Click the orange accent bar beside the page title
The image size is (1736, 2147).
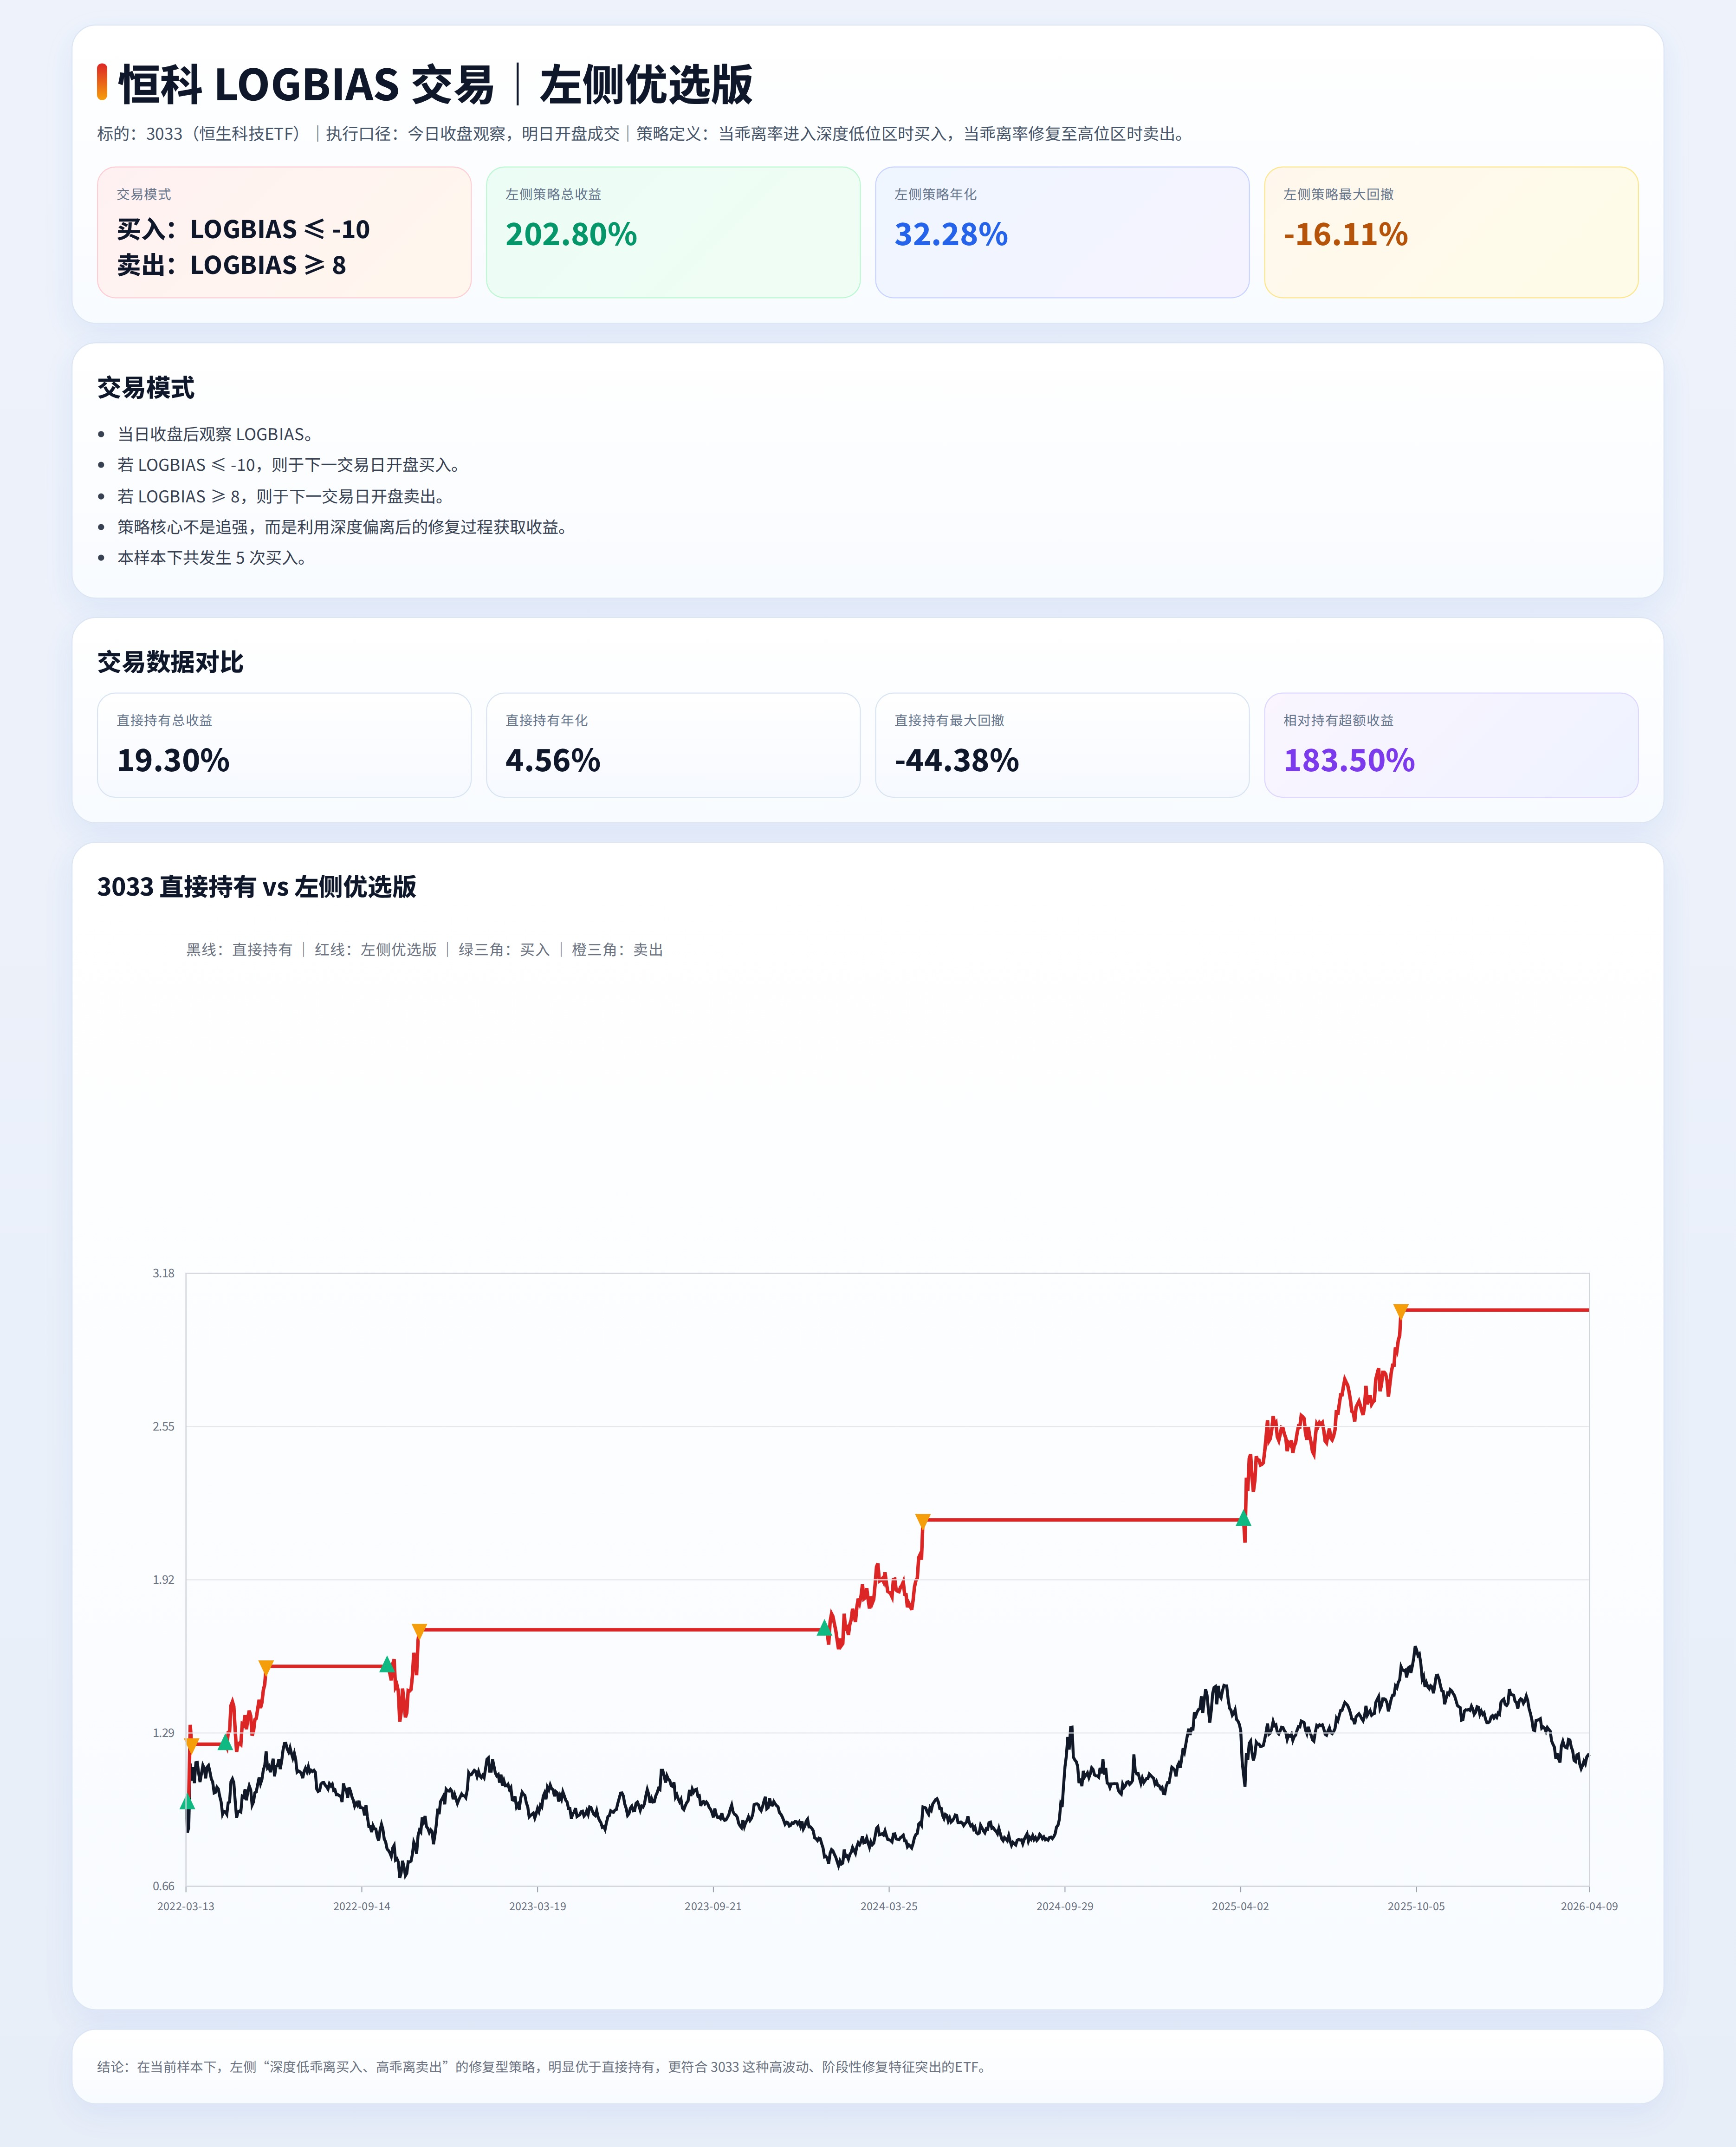[102, 82]
